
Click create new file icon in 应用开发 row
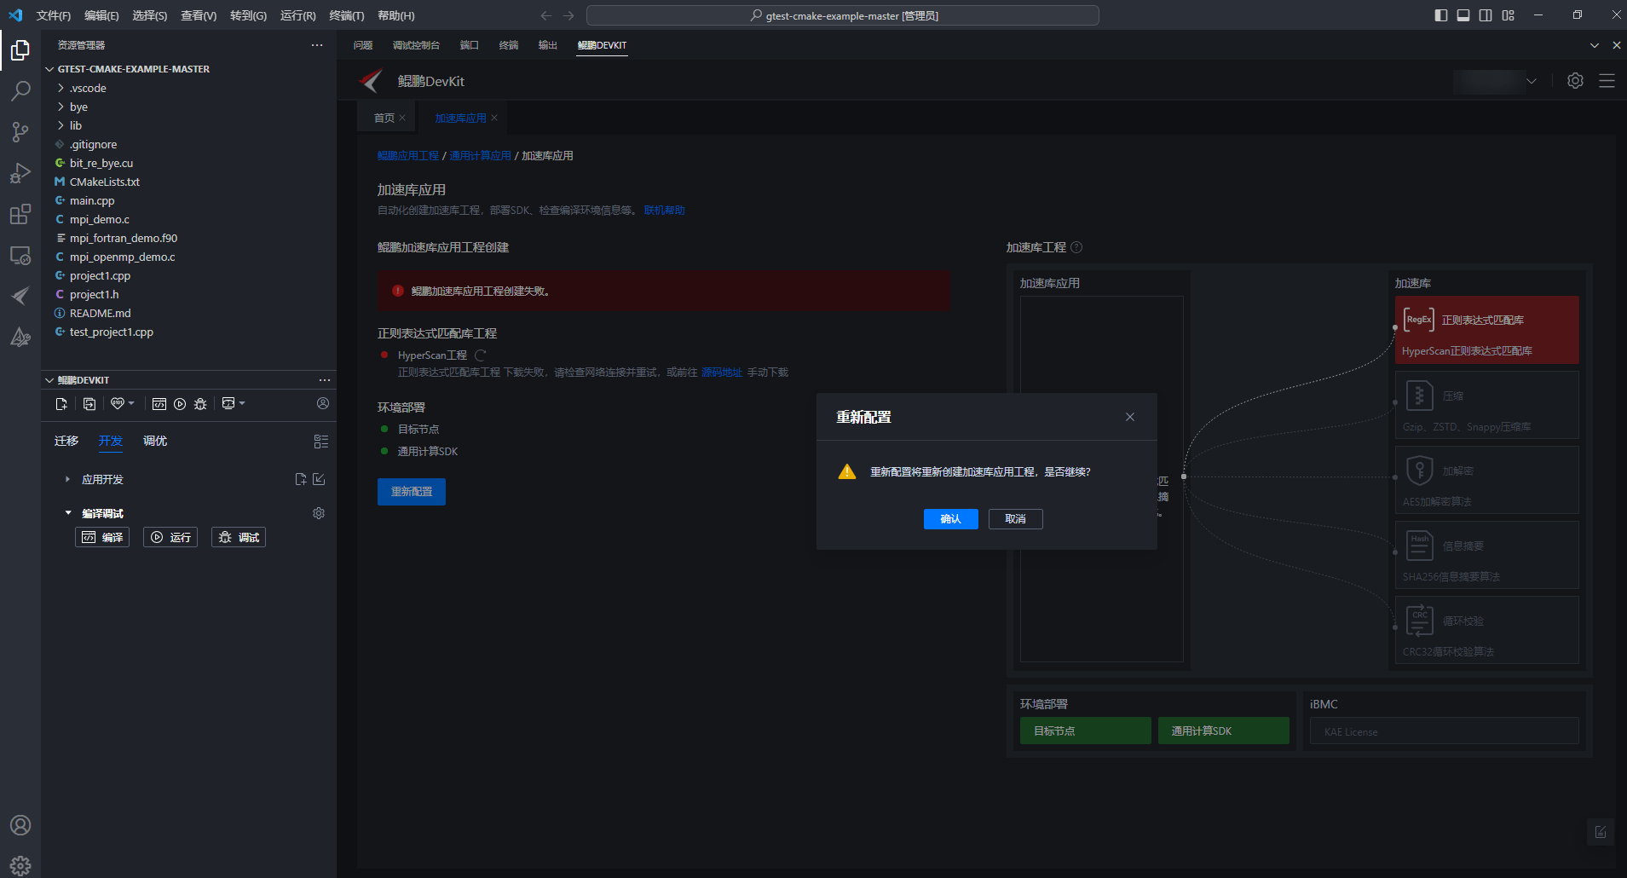click(301, 479)
